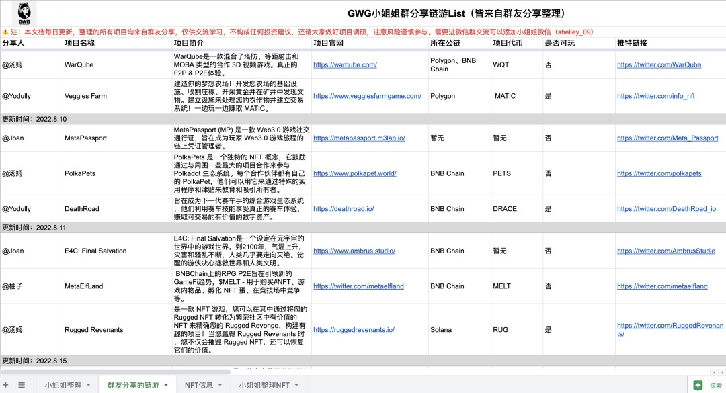The width and height of the screenshot is (726, 393).
Task: Select the MetaElfLand project name cell
Action: [118, 286]
